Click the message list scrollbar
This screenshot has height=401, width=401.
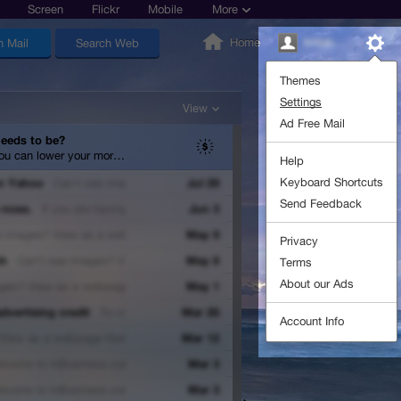(x=237, y=263)
